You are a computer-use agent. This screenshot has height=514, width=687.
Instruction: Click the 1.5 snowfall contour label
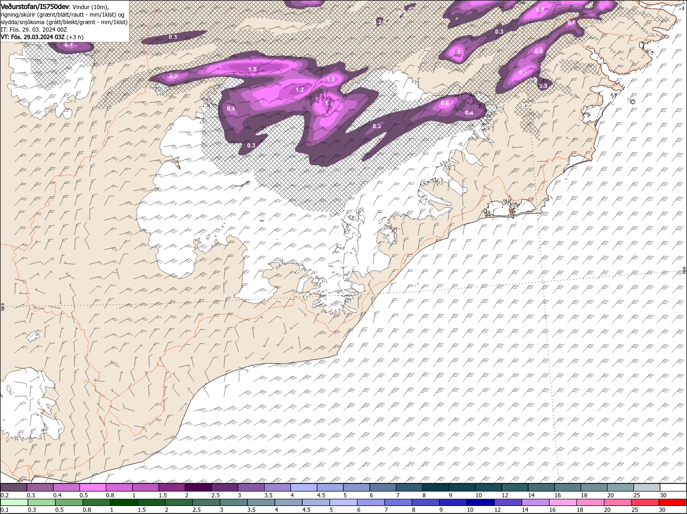click(x=253, y=70)
